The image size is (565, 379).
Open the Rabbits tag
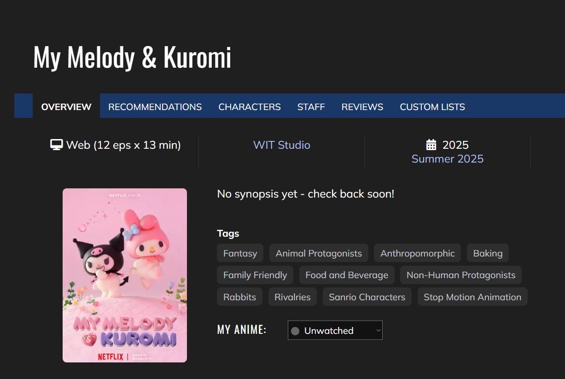click(x=239, y=297)
